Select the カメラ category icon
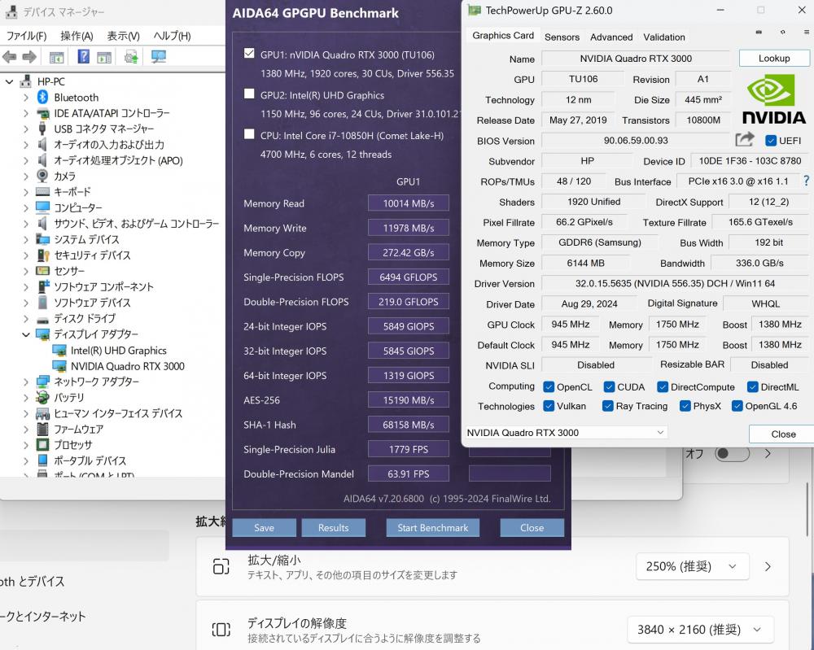Image resolution: width=814 pixels, height=650 pixels. tap(42, 176)
